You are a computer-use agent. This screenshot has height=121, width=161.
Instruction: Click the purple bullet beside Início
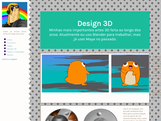(x=5, y=39)
